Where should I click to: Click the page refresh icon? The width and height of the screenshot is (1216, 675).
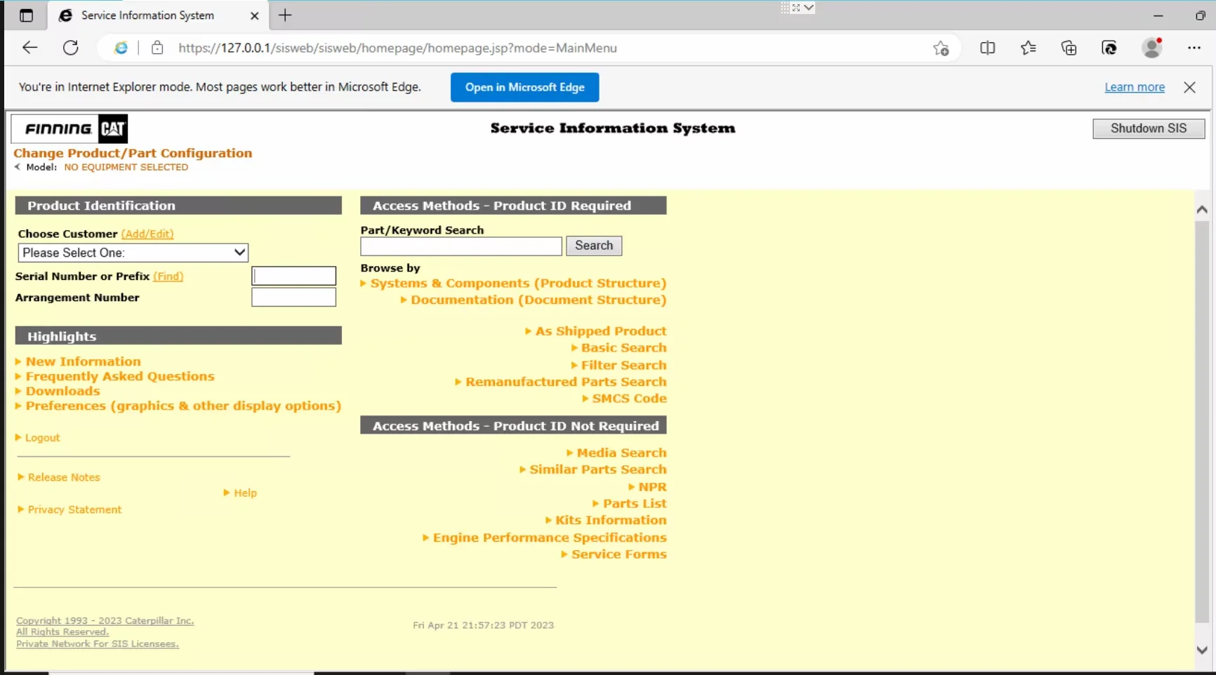click(71, 48)
